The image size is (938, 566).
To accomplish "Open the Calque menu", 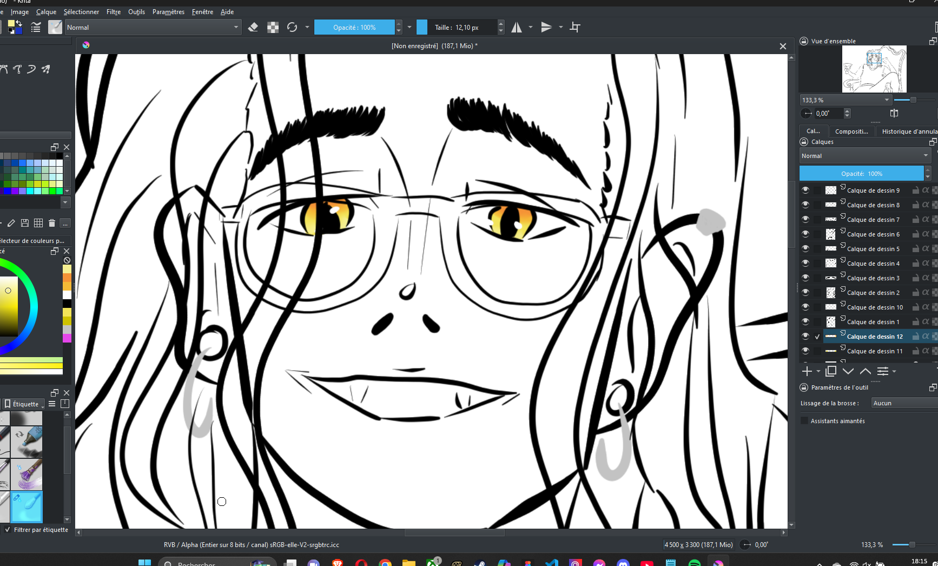I will point(46,12).
